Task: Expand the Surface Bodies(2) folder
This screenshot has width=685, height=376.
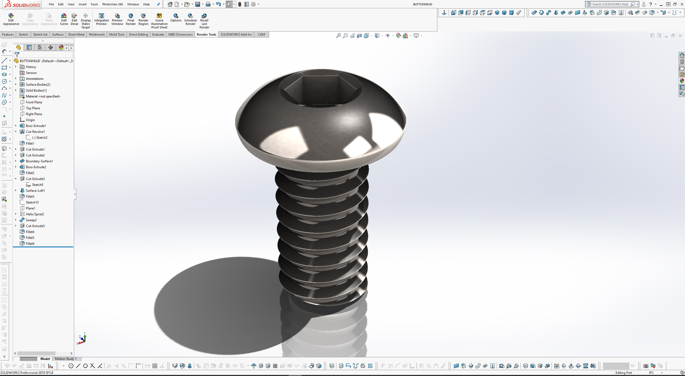Action: click(x=16, y=84)
